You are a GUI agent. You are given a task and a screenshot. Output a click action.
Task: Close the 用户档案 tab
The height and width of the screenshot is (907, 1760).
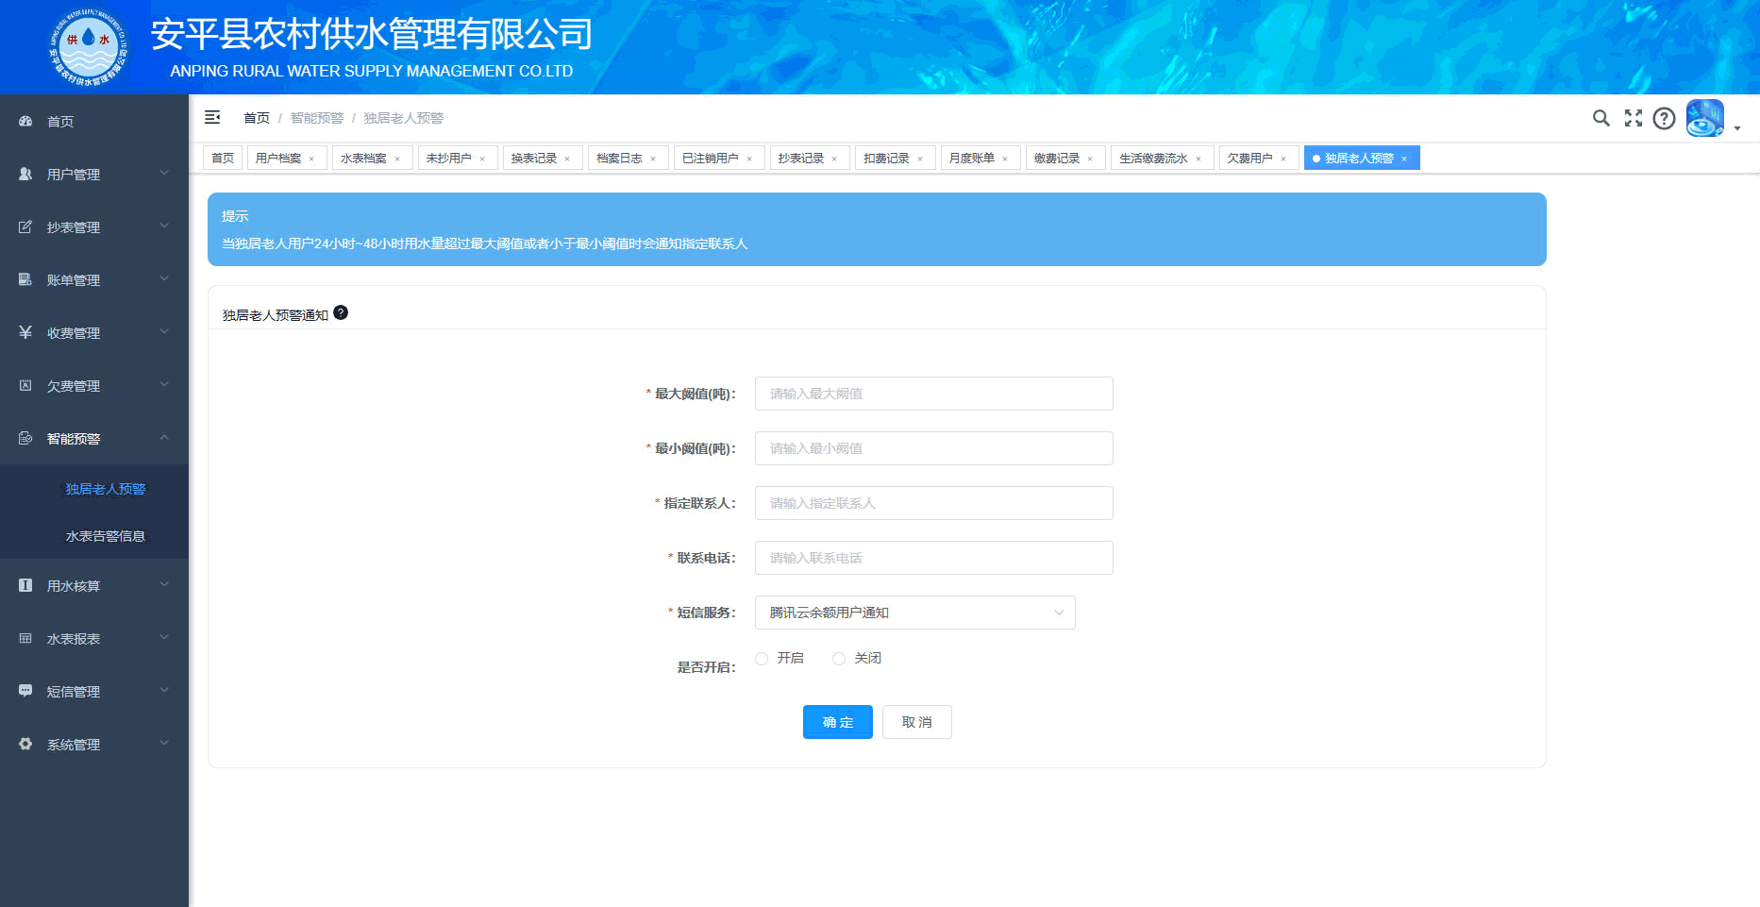click(311, 159)
